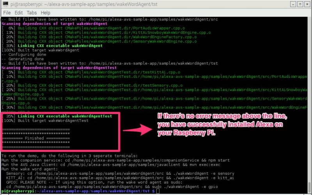Click the 'GPIO: PLEASE NOTE' line

[94, 182]
